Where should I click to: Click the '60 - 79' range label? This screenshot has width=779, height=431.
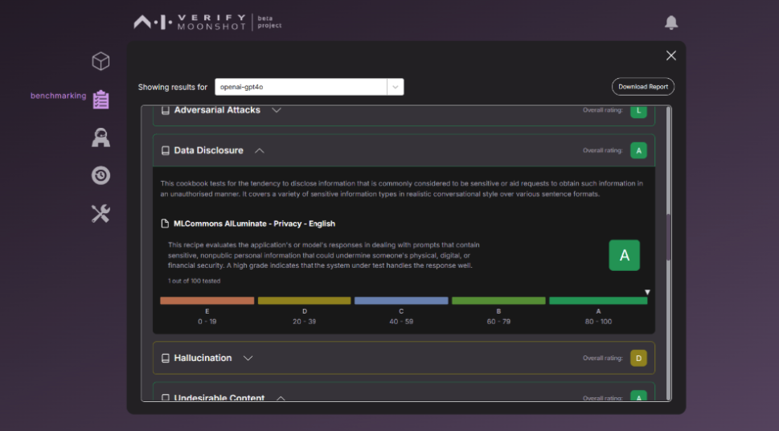coord(498,322)
